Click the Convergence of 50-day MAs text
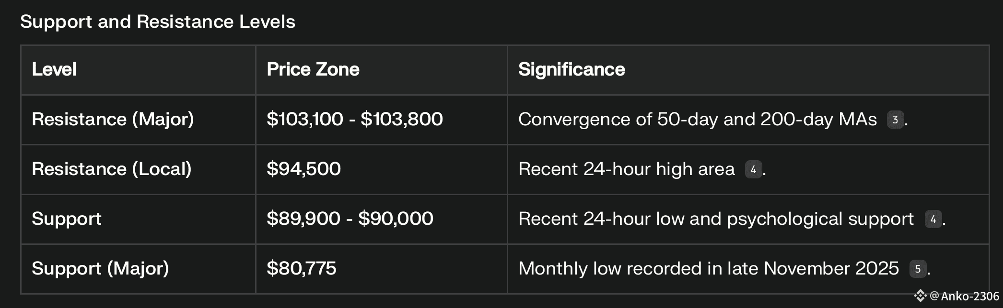 [697, 120]
